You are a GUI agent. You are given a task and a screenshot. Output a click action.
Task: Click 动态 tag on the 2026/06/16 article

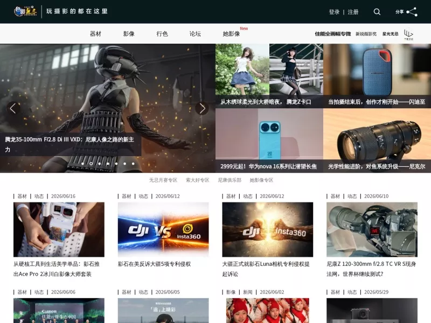[x=39, y=196]
